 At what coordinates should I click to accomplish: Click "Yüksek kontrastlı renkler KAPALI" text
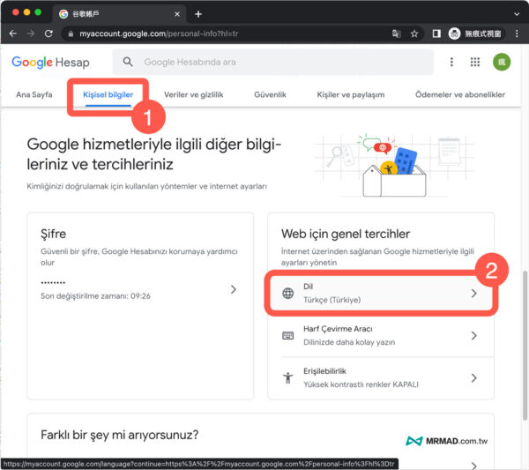361,384
